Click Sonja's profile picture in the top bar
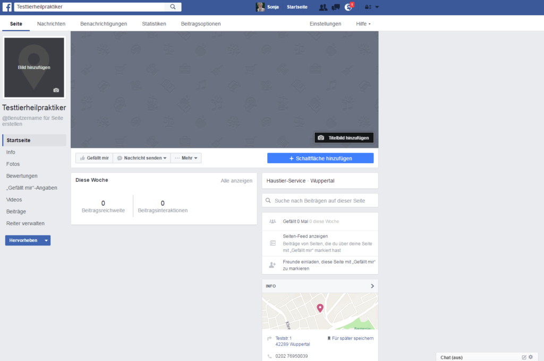This screenshot has height=361, width=544. pyautogui.click(x=260, y=7)
